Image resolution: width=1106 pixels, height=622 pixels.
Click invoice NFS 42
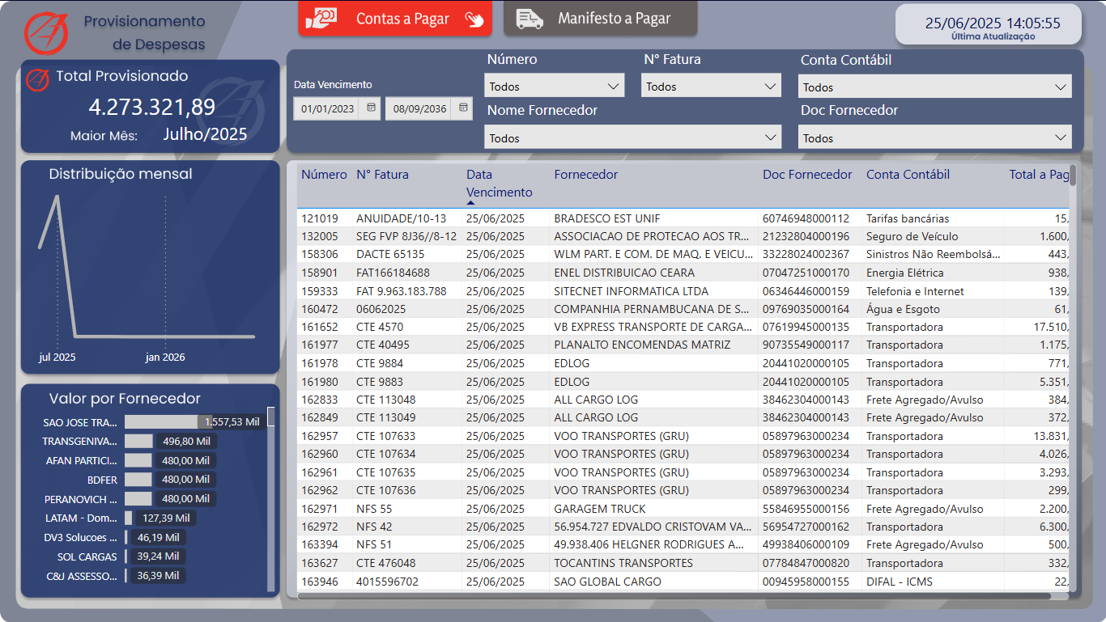point(374,527)
